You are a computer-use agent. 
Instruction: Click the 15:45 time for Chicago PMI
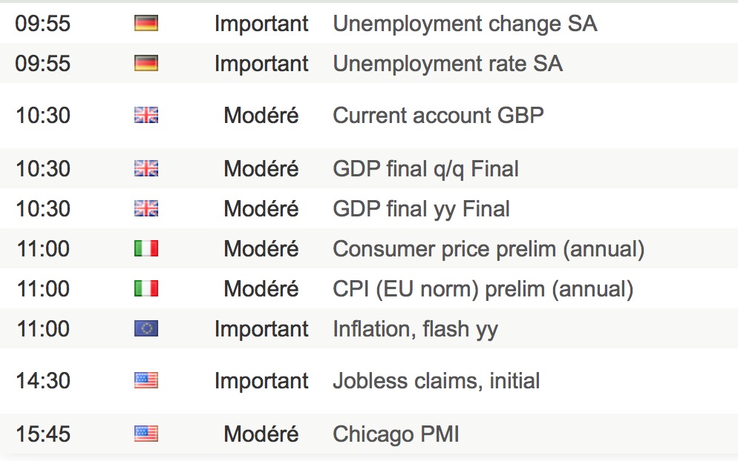pyautogui.click(x=43, y=434)
